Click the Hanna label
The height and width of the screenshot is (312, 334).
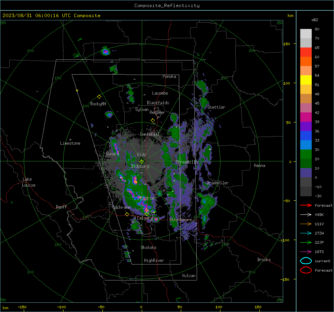coord(259,165)
